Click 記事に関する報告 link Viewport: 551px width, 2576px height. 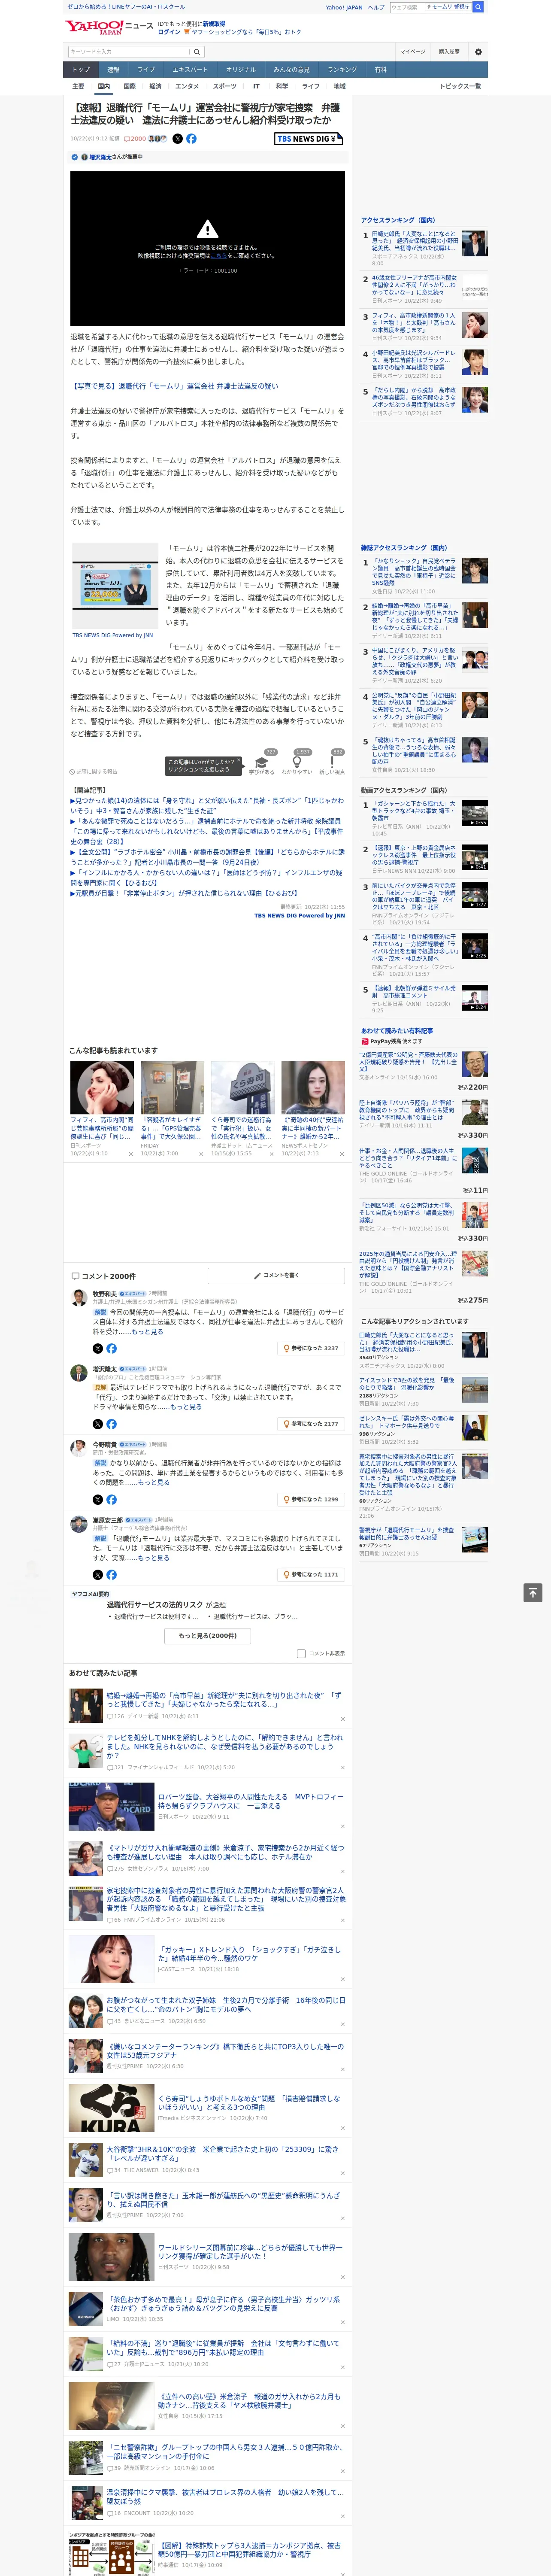[93, 771]
